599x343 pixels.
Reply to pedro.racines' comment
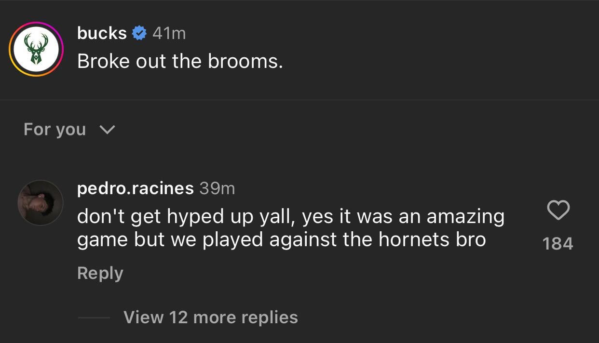point(100,273)
